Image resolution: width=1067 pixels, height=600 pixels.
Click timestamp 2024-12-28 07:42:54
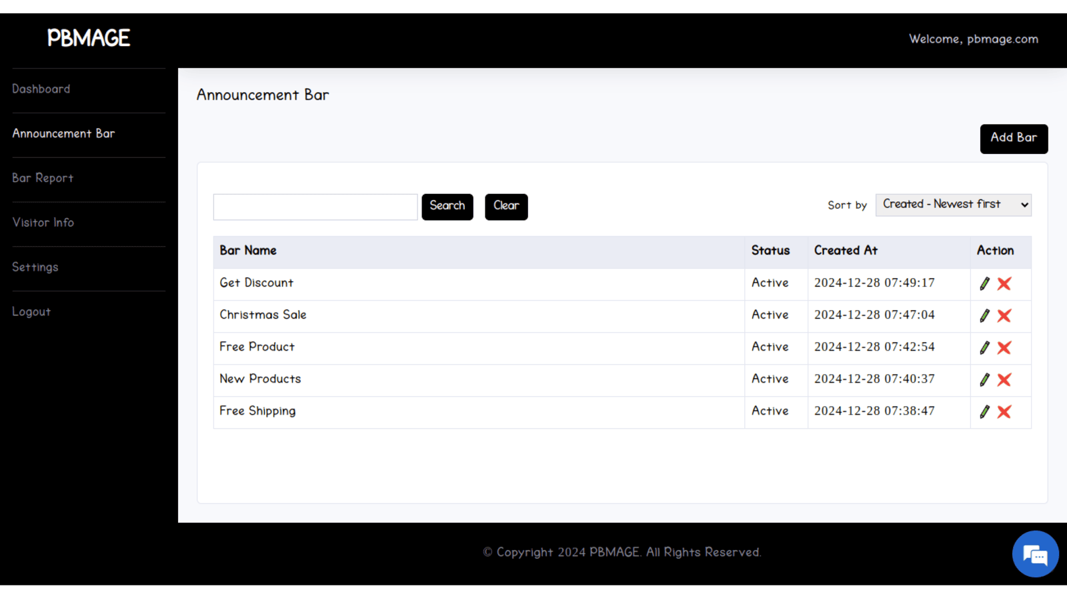[x=874, y=347]
